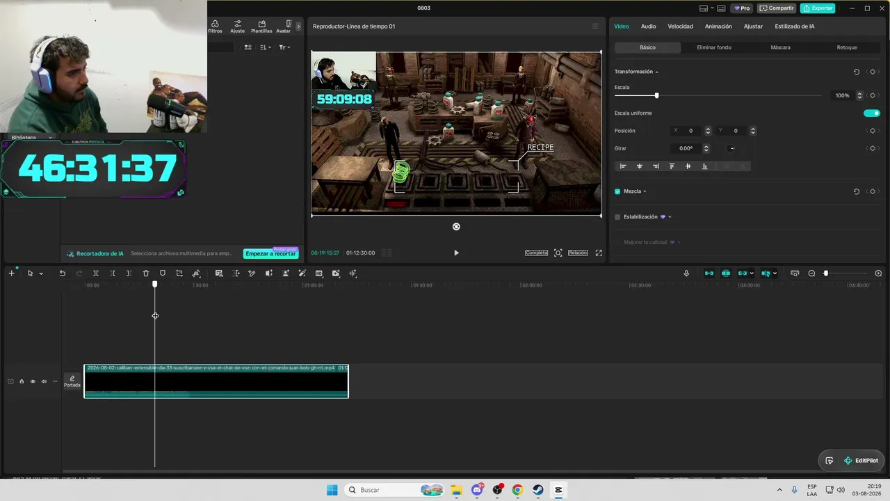
Task: Click the Portada cover edit button
Action: point(72,381)
